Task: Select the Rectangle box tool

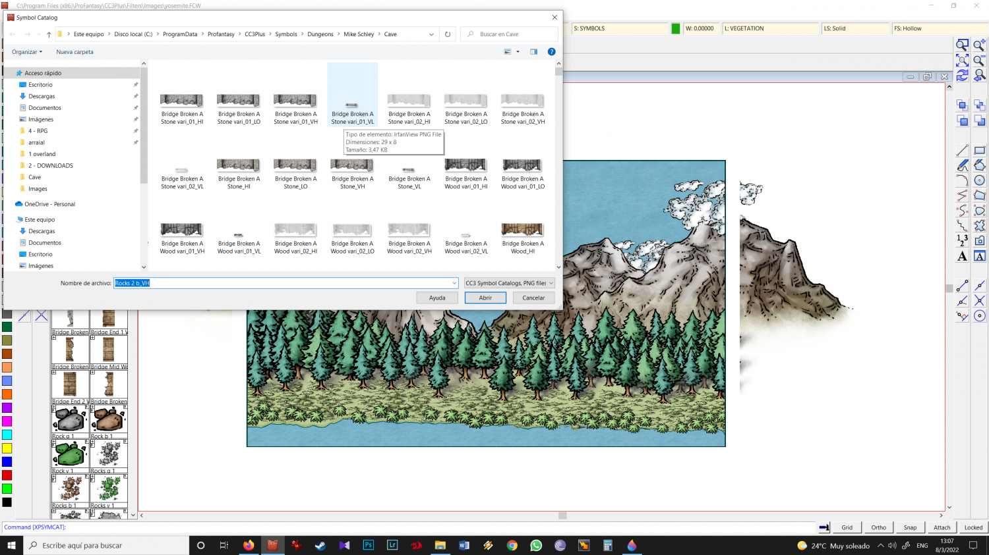Action: pos(980,150)
